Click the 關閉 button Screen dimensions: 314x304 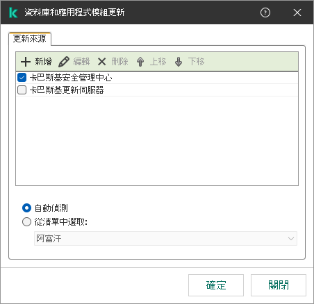(x=279, y=285)
